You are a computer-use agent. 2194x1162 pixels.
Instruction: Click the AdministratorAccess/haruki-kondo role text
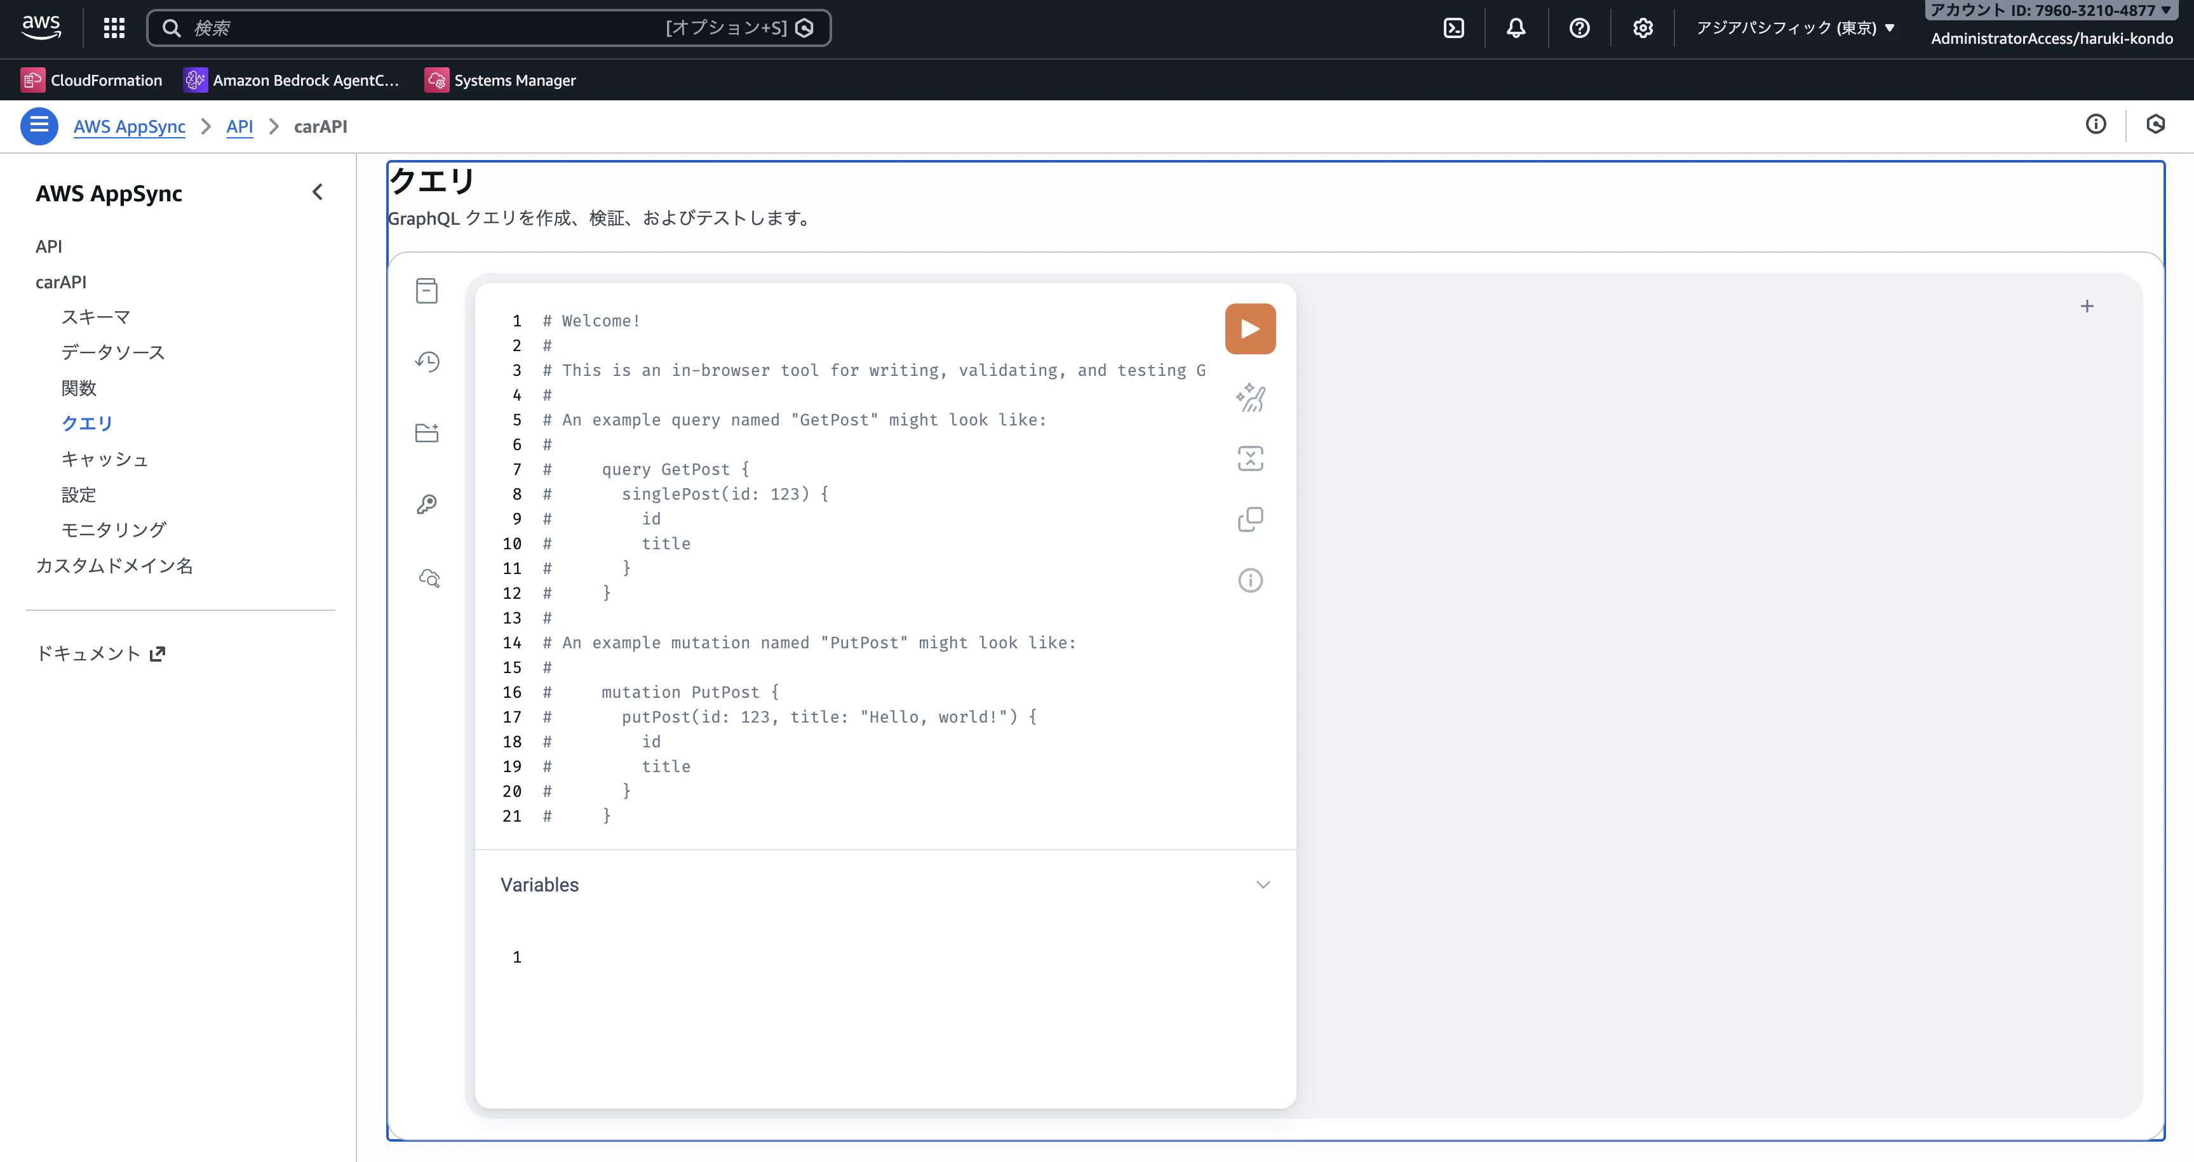[x=2051, y=38]
